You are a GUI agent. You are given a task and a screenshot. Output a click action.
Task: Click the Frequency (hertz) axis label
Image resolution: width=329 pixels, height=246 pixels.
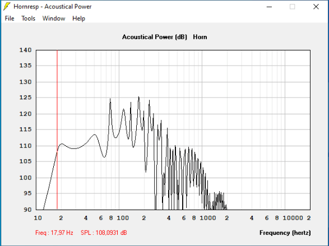point(285,233)
